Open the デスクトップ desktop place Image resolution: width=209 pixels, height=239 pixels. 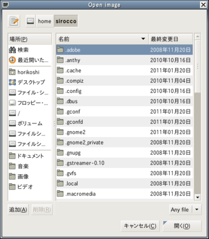[x=30, y=82]
